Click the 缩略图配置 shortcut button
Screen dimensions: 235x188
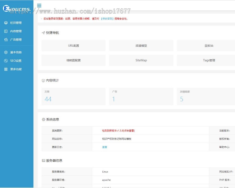click(73, 60)
